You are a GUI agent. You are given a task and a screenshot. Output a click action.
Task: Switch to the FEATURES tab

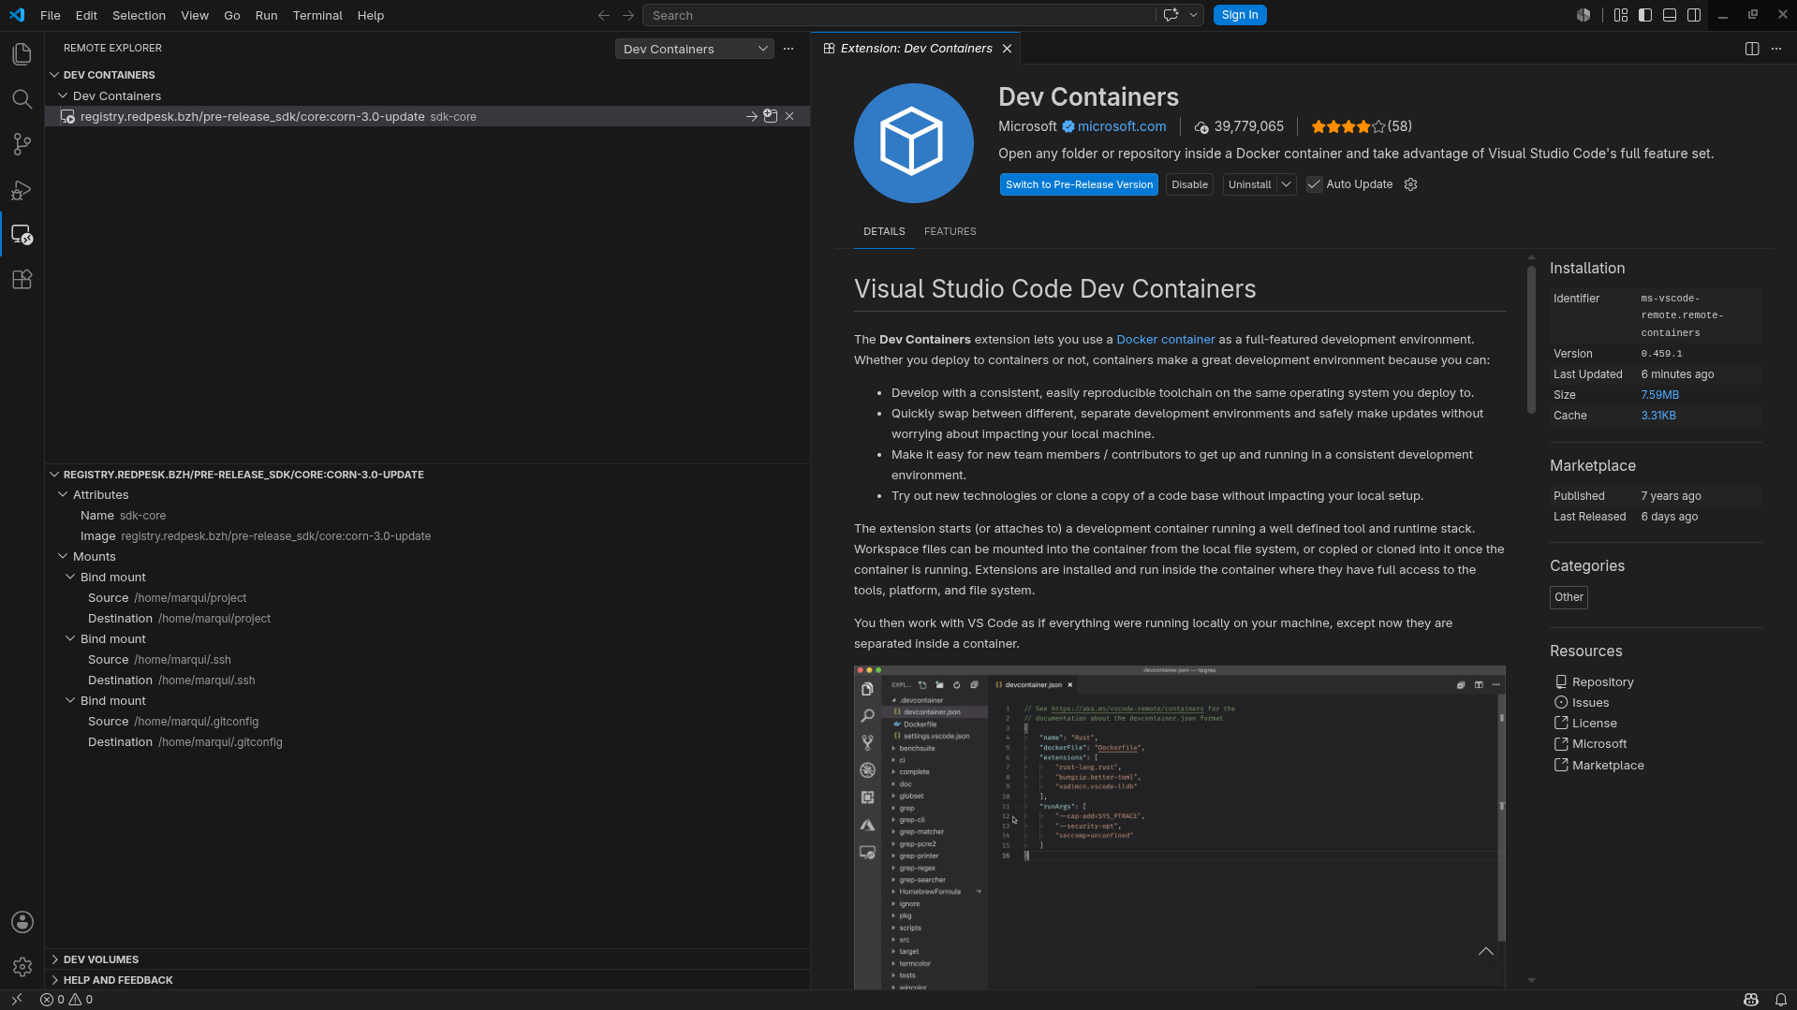pyautogui.click(x=950, y=231)
